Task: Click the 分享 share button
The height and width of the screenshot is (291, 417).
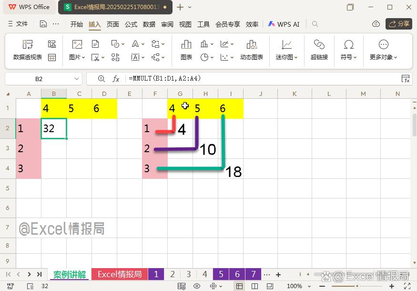Action: [399, 24]
